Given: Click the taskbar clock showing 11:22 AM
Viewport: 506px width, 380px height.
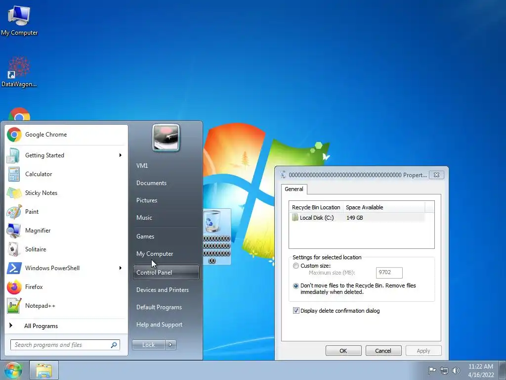Looking at the screenshot, I should pos(480,371).
